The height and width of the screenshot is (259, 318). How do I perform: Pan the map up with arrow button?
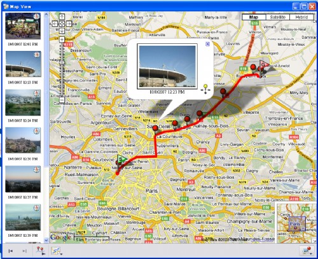pos(62,17)
